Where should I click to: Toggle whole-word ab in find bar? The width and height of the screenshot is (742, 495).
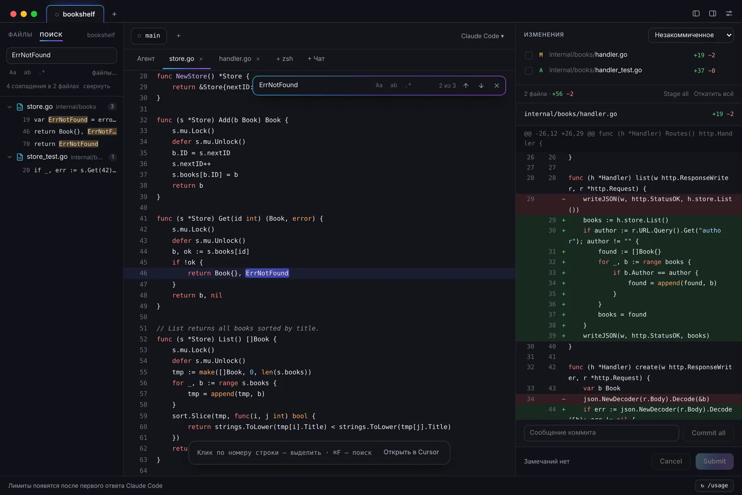(394, 85)
